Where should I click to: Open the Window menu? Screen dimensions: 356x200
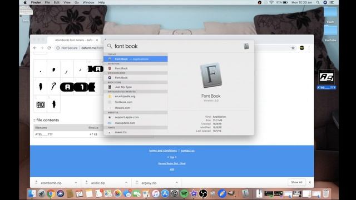[88, 2]
